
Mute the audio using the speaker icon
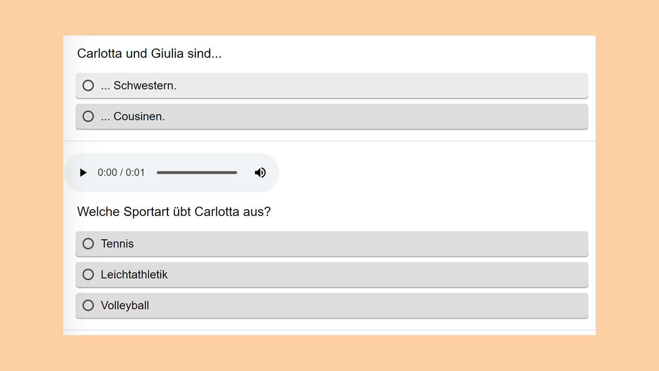[x=260, y=173]
